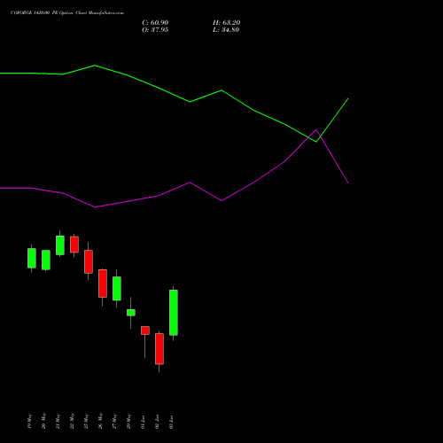This screenshot has height=443, width=443.
Task: Select the 29 May date label
Action: click(x=128, y=421)
